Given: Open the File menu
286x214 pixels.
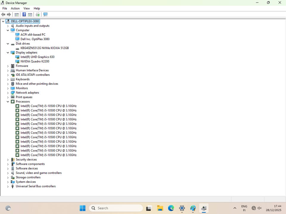Looking at the screenshot, I should [x=5, y=8].
